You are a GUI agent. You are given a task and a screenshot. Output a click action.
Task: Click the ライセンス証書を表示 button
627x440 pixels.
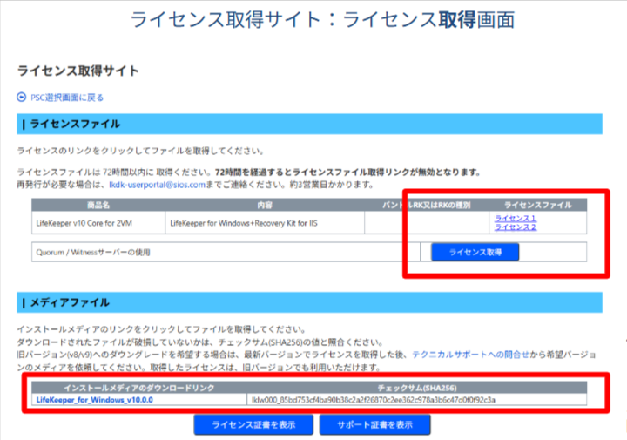pos(253,425)
